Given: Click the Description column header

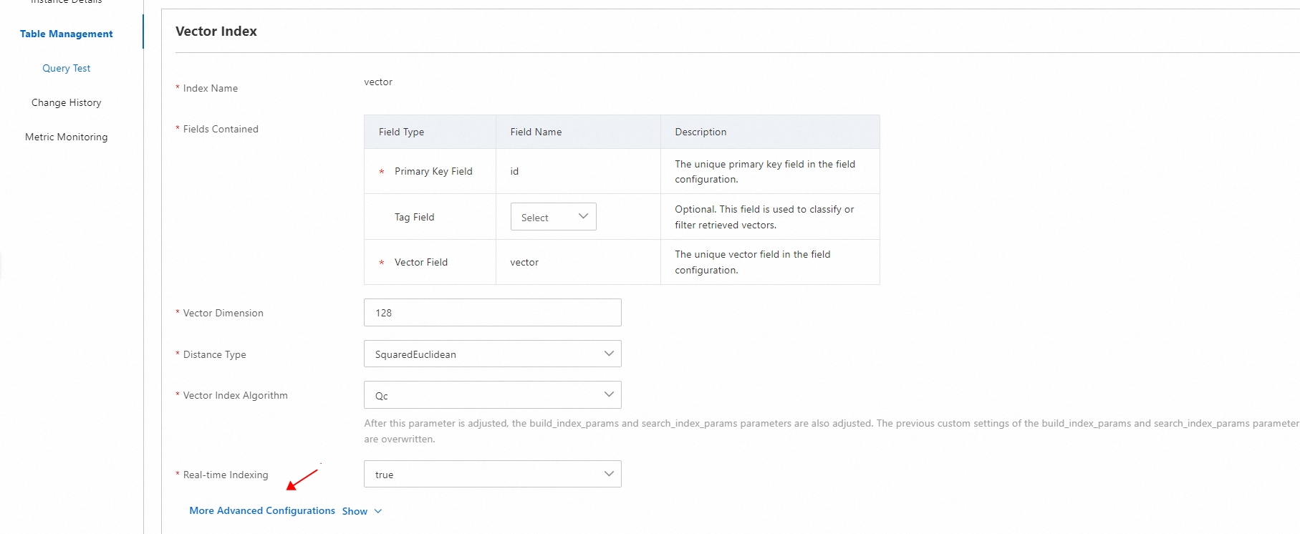Looking at the screenshot, I should coord(700,132).
